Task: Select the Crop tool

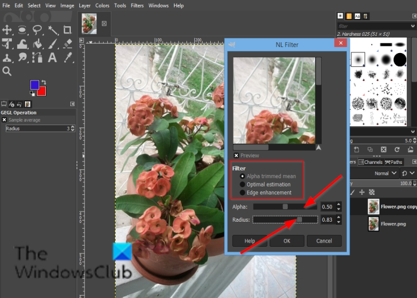Action: click(67, 30)
